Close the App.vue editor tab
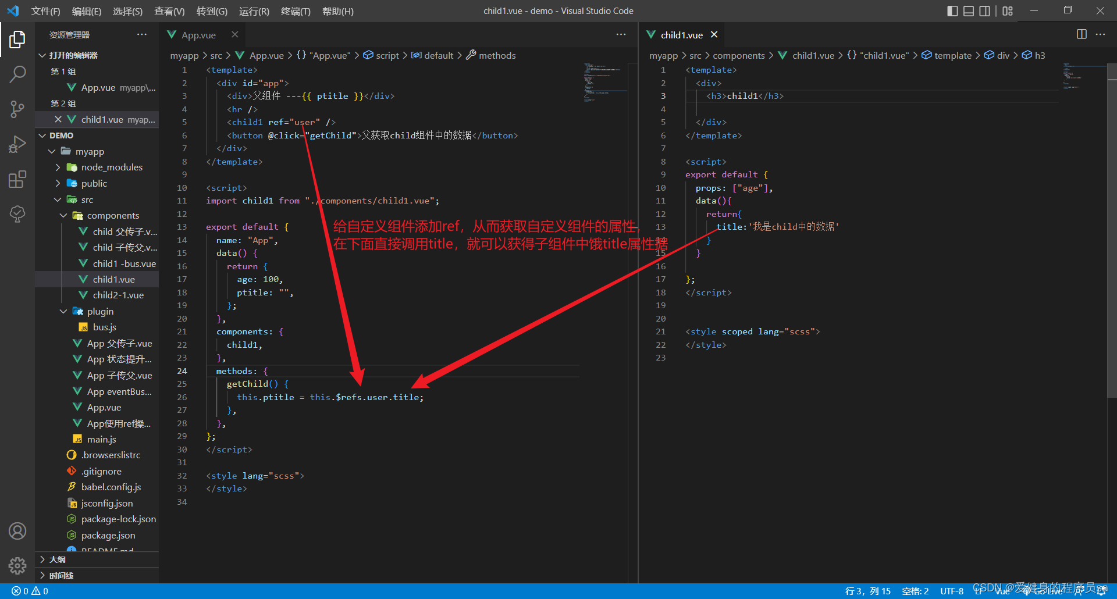This screenshot has height=599, width=1117. 234,35
